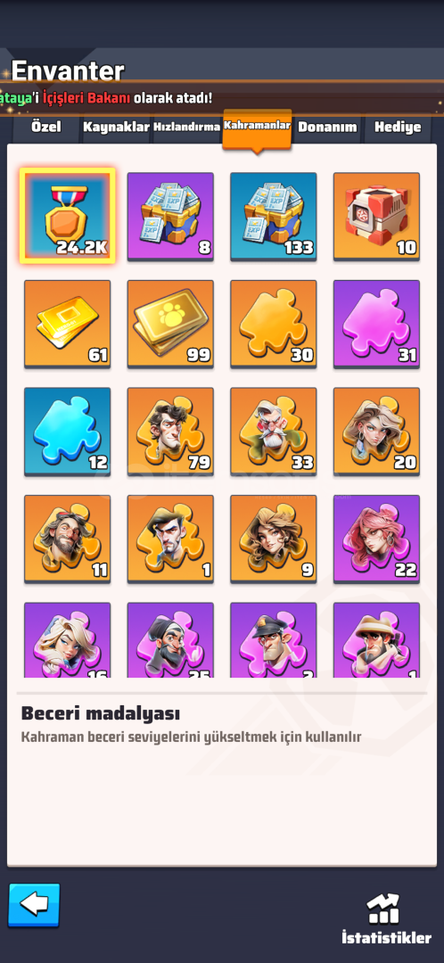Choose the orange puzzle piece with 30
This screenshot has height=963, width=444.
274,325
